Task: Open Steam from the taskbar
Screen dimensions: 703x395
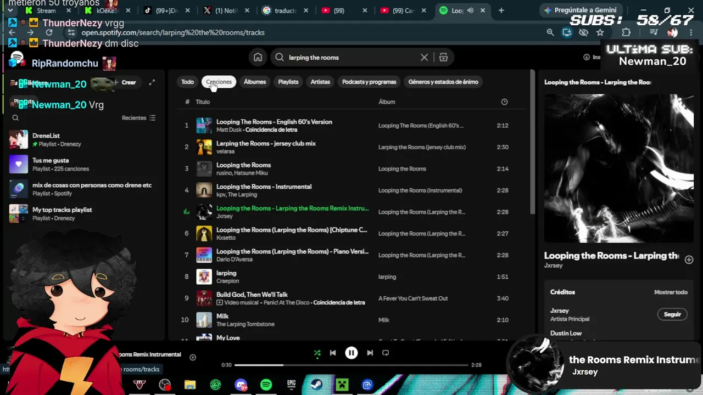Action: coord(317,385)
